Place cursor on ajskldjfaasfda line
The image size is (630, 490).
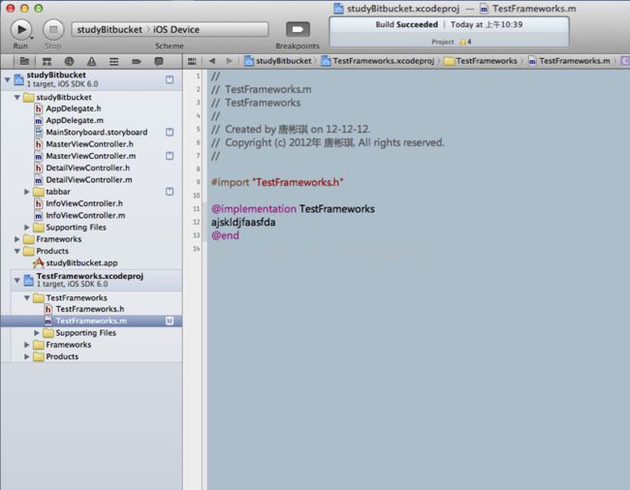(x=243, y=222)
